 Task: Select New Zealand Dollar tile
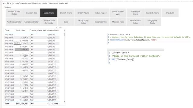pos(135,22)
